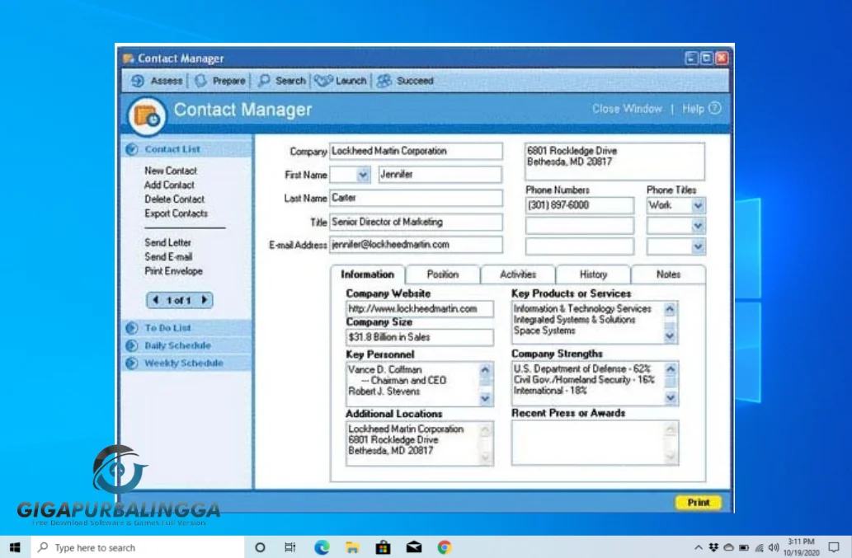Open the Assess toolbar section
The image size is (852, 558).
157,81
